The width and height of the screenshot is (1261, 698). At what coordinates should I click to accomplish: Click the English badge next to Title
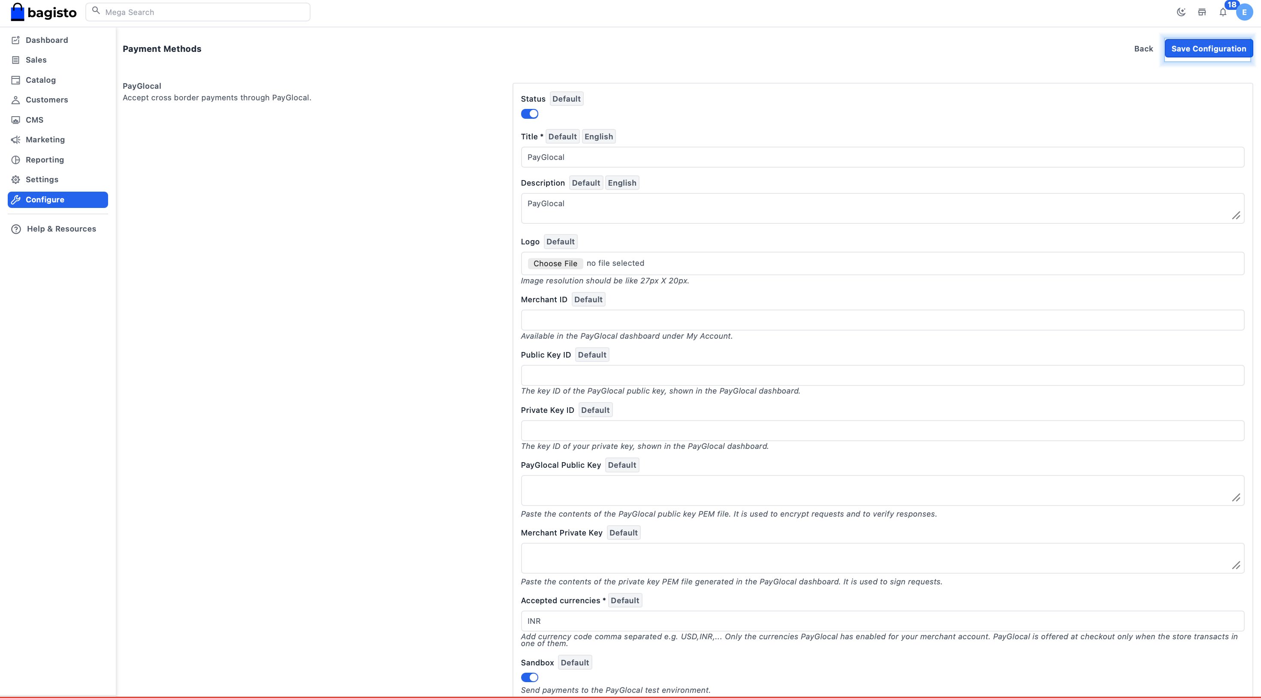(598, 137)
